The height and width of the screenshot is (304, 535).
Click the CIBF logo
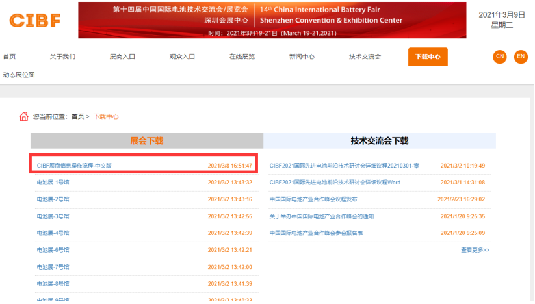[35, 20]
